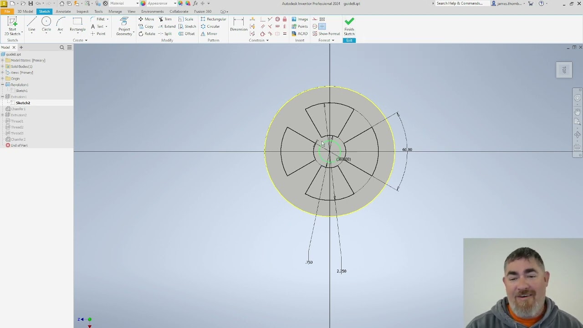583x328 pixels.
Task: Import Points into the sketch
Action: click(x=300, y=26)
